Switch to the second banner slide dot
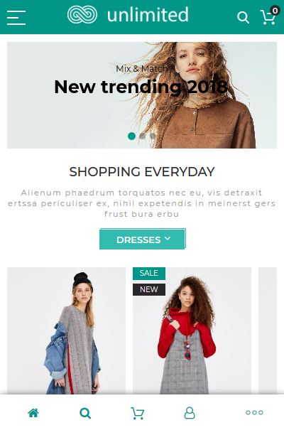The width and height of the screenshot is (284, 430). (x=143, y=136)
